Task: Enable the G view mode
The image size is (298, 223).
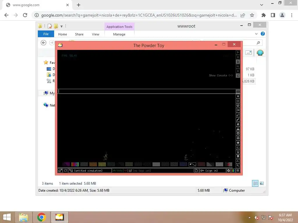Action: (x=238, y=57)
